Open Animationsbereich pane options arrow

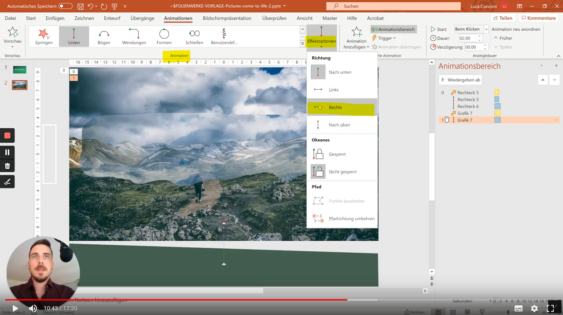pos(541,66)
